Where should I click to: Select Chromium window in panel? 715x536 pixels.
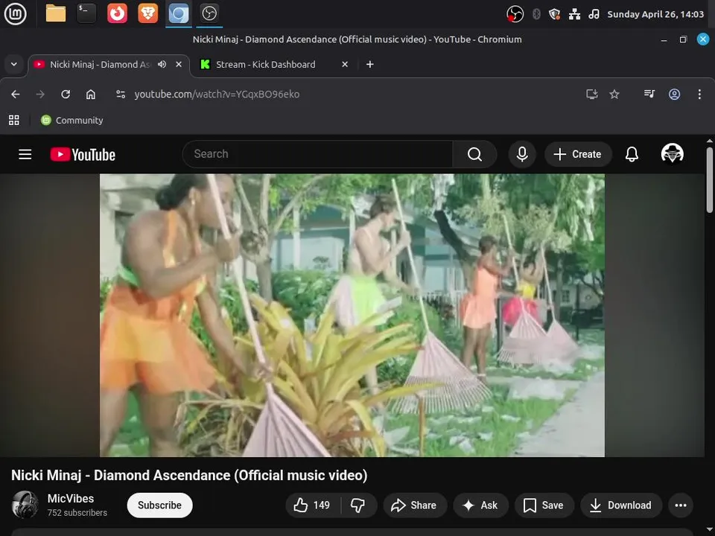[178, 13]
